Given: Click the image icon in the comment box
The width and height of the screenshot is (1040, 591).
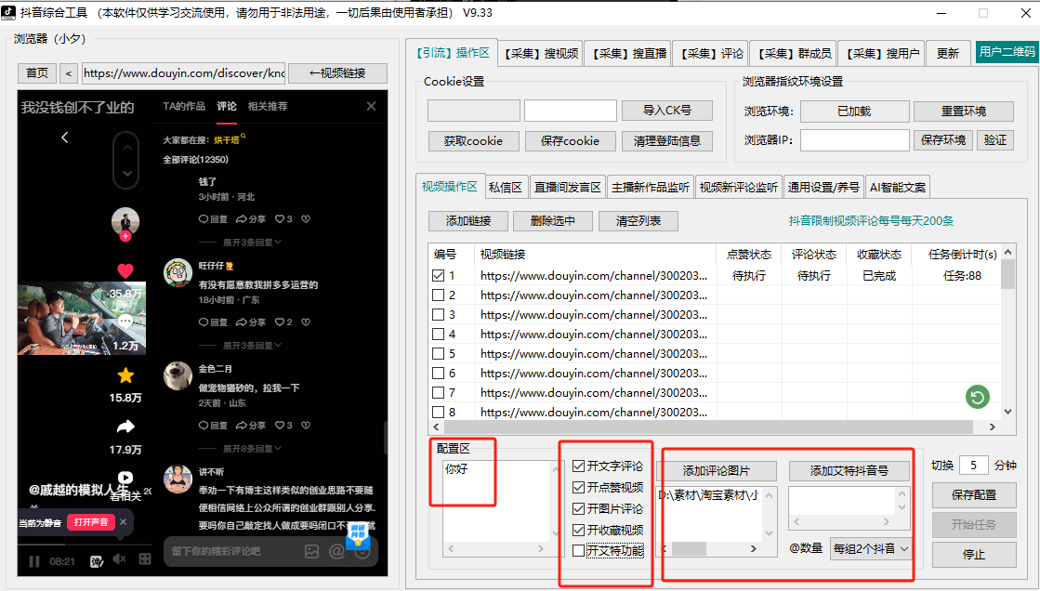Looking at the screenshot, I should tap(312, 551).
